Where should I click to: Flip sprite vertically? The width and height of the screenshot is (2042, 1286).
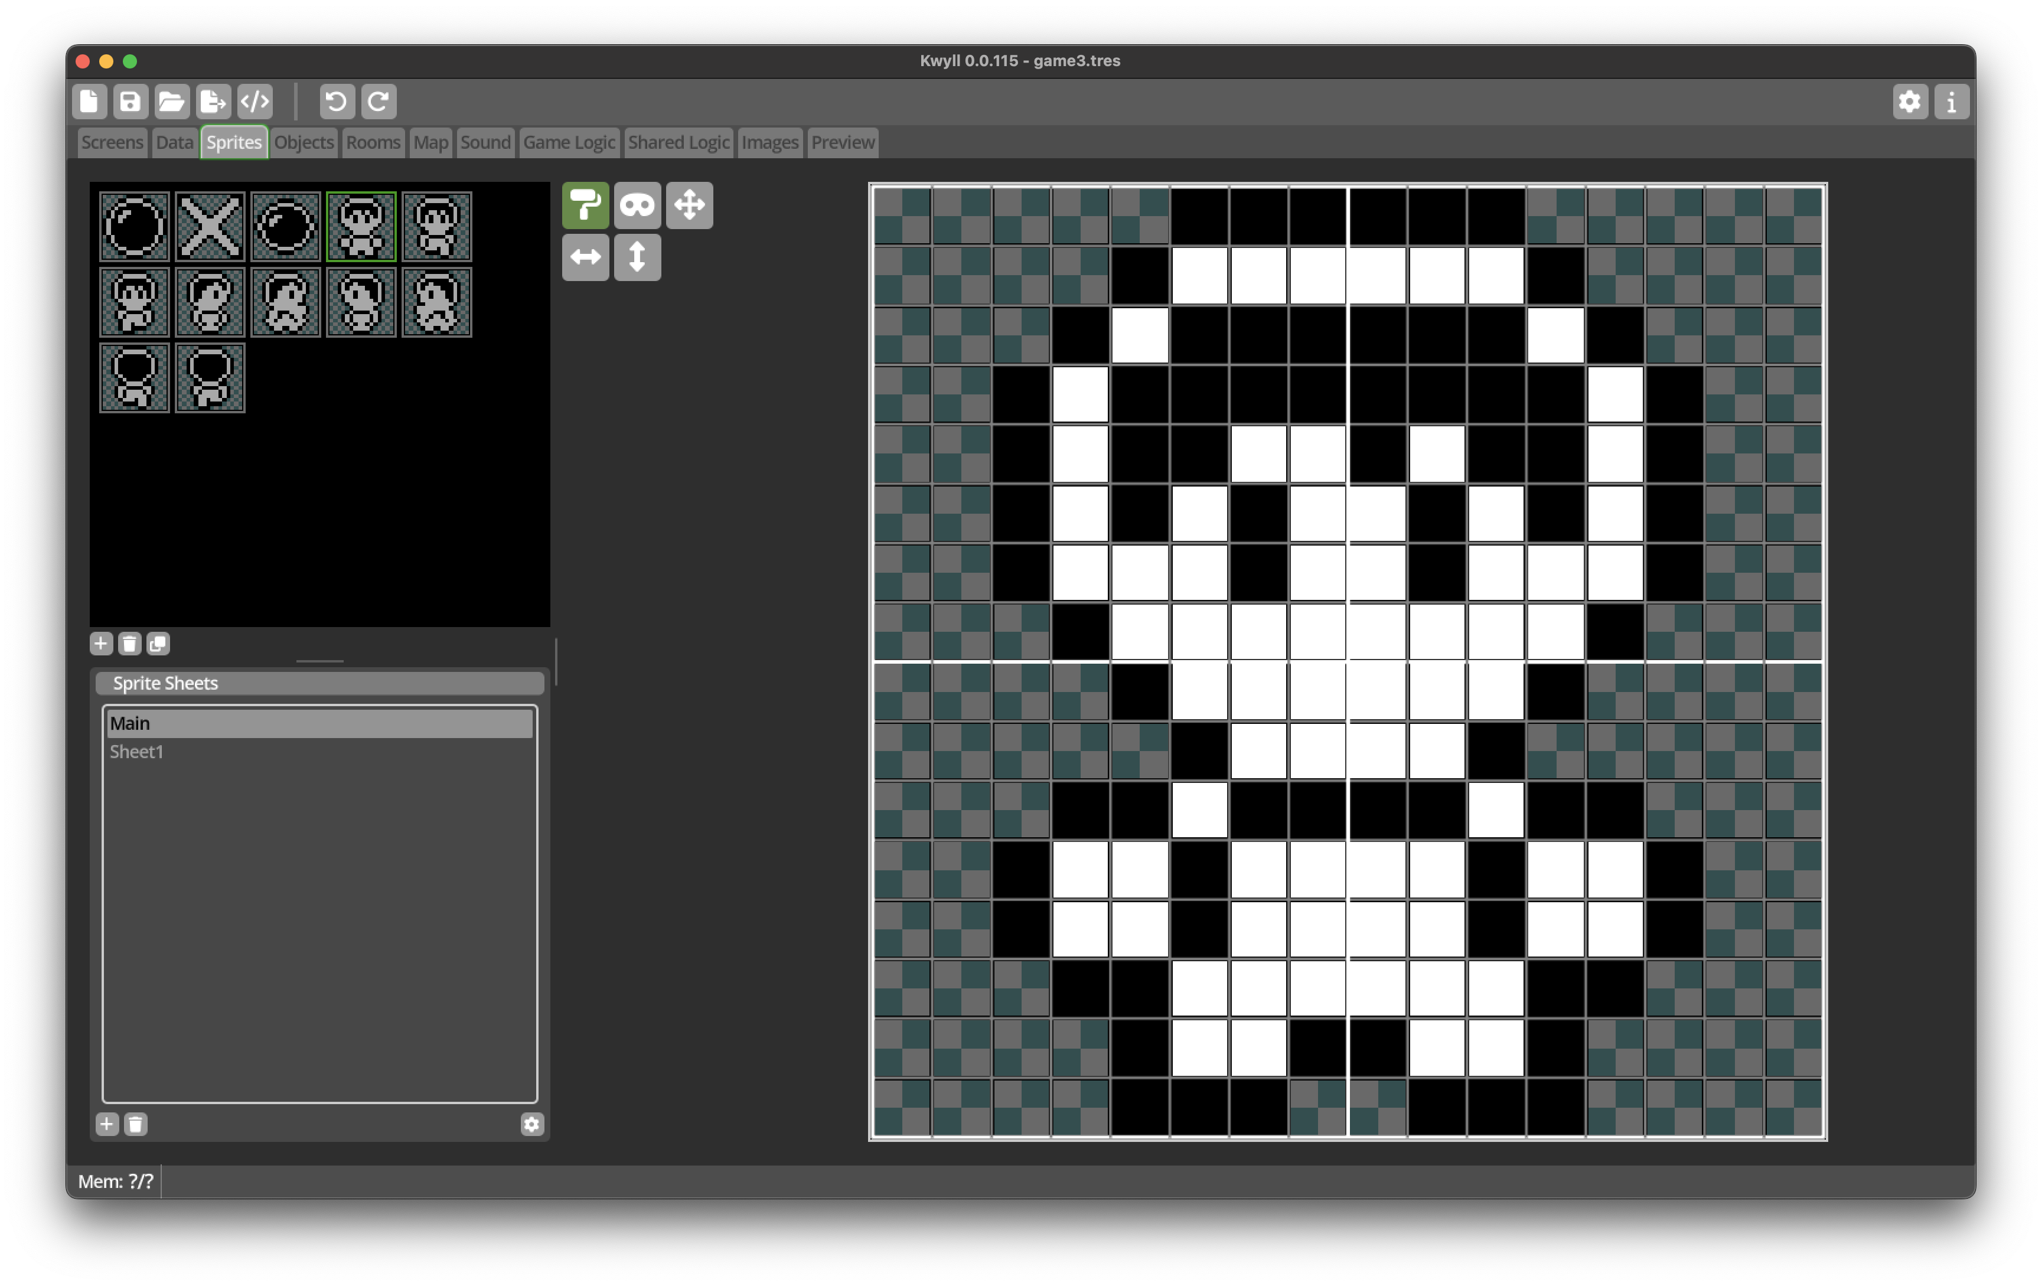coord(637,257)
